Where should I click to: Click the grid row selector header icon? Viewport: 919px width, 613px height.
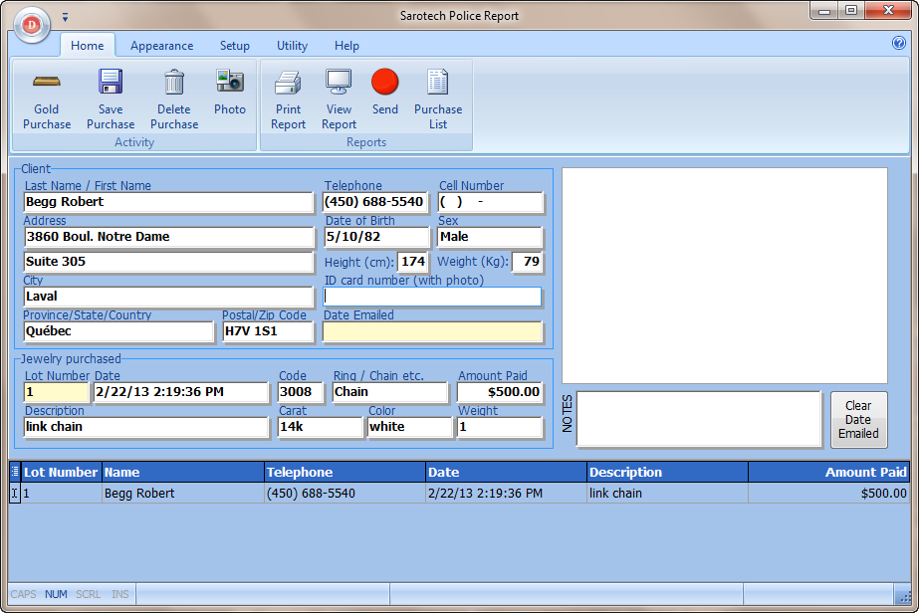(x=15, y=472)
